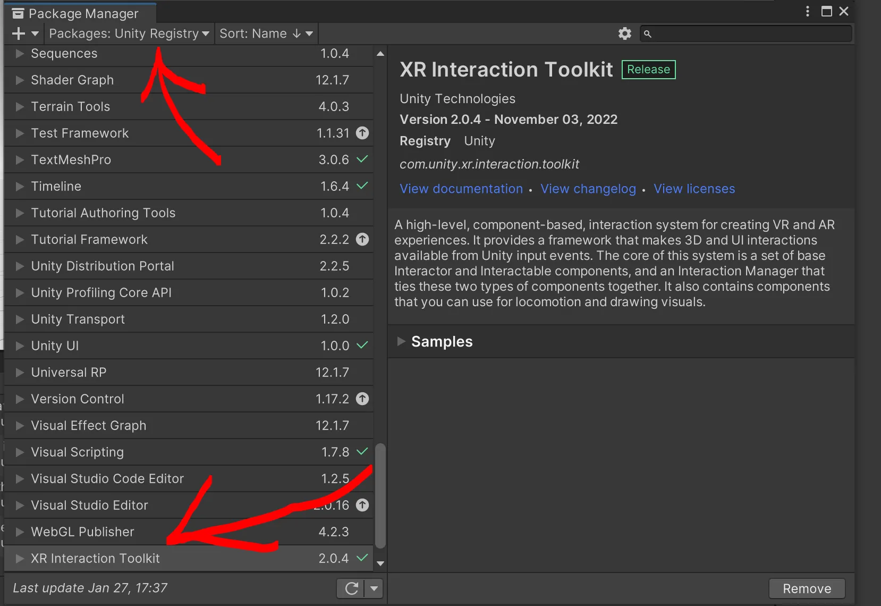Expand the Universal RP package entry
The height and width of the screenshot is (606, 881).
[x=20, y=372]
